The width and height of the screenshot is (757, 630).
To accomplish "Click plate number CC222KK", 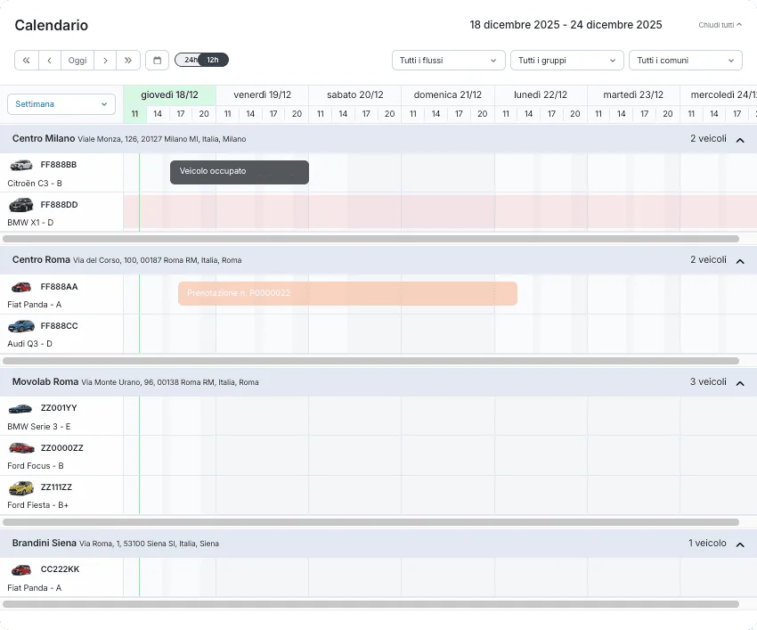I will (x=60, y=569).
